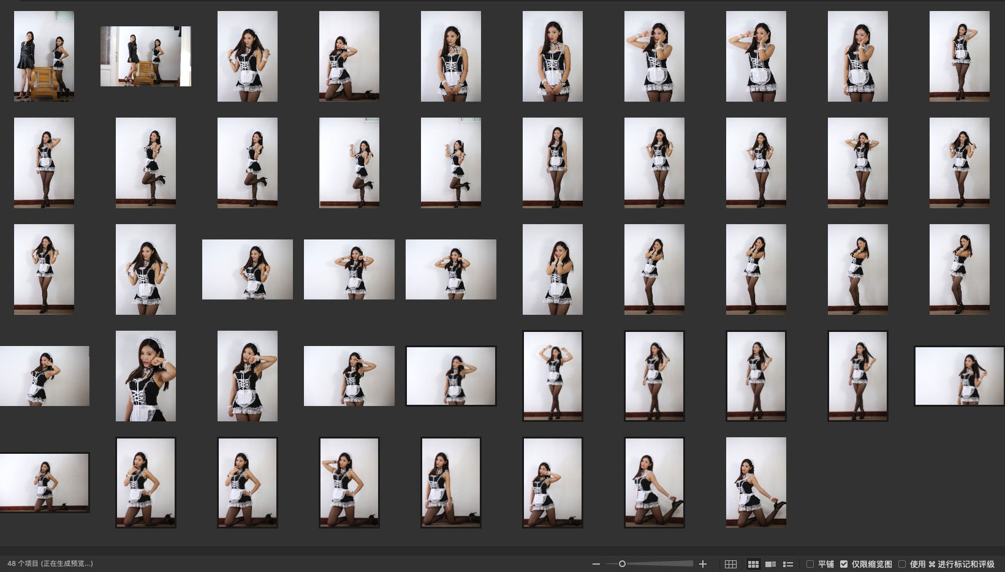Click the thumbnail size slider handle
Screen dimensions: 1005x572
[622, 564]
